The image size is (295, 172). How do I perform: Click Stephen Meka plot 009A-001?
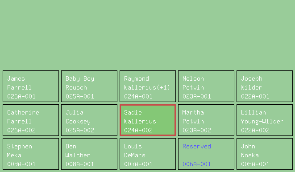[31, 154]
